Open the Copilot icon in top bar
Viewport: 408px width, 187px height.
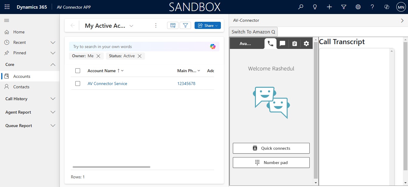(387, 7)
